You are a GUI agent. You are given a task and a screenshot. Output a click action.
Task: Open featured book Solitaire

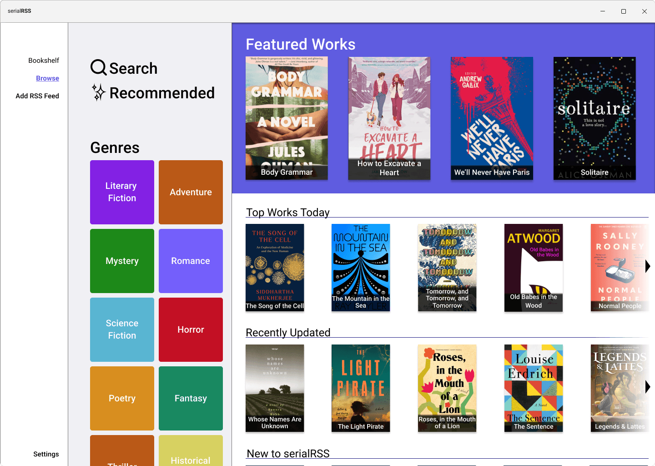[595, 118]
